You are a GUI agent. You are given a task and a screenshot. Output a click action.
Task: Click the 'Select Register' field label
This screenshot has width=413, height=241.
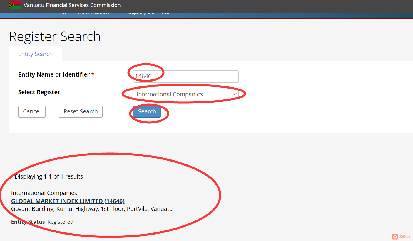[39, 92]
